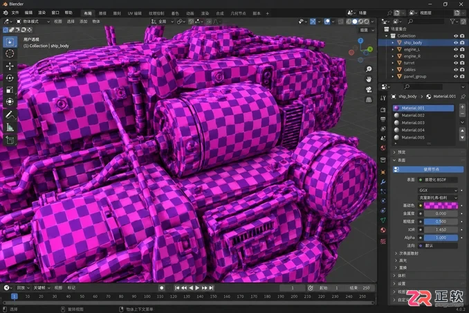The height and width of the screenshot is (313, 469).
Task: Toggle visibility of the turret object
Action: tap(456, 63)
